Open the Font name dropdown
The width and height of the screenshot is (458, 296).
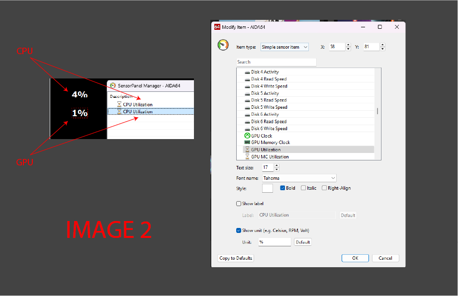coord(299,178)
